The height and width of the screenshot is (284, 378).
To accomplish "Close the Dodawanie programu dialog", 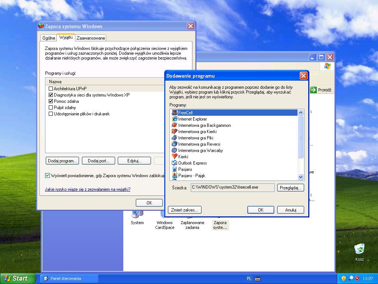I will 303,76.
